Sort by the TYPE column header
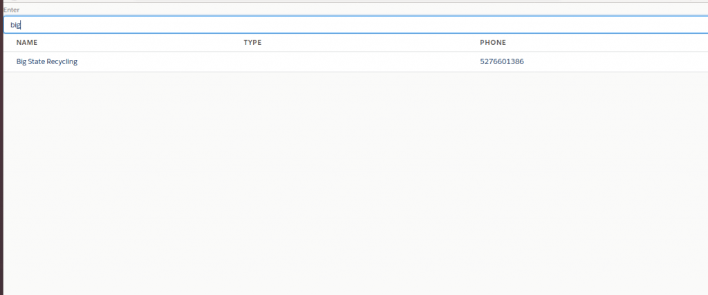Viewport: 708px width, 295px height. tap(252, 43)
